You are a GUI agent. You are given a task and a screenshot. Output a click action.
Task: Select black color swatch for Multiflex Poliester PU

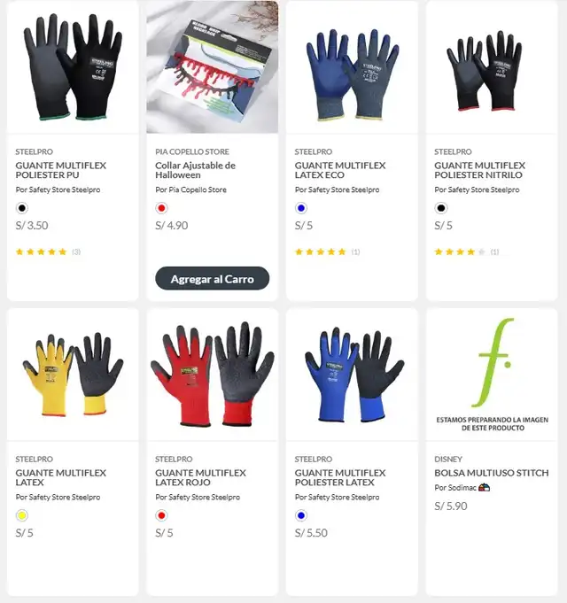pyautogui.click(x=22, y=208)
